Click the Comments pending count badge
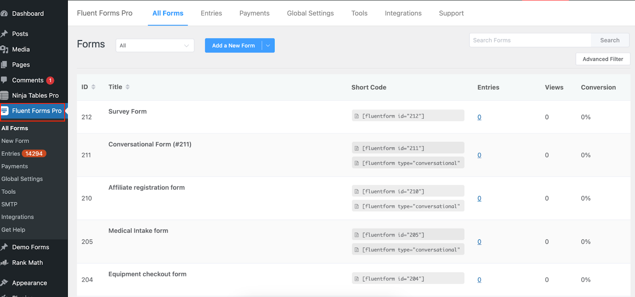Screen dimensions: 635x297 [x=50, y=80]
